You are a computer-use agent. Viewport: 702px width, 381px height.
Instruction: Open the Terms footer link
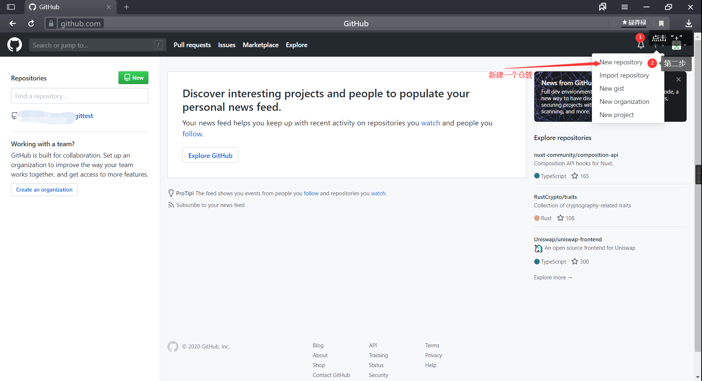pyautogui.click(x=432, y=346)
